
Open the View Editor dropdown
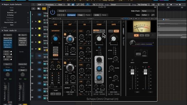click(145, 15)
